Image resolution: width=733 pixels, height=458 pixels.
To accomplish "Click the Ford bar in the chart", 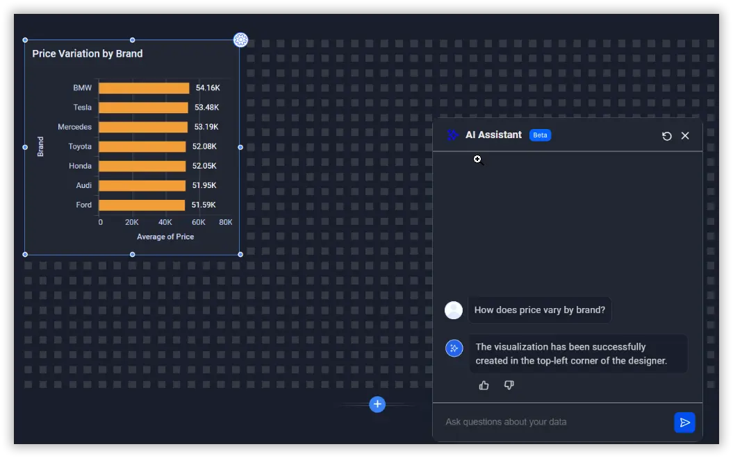I will tap(142, 205).
